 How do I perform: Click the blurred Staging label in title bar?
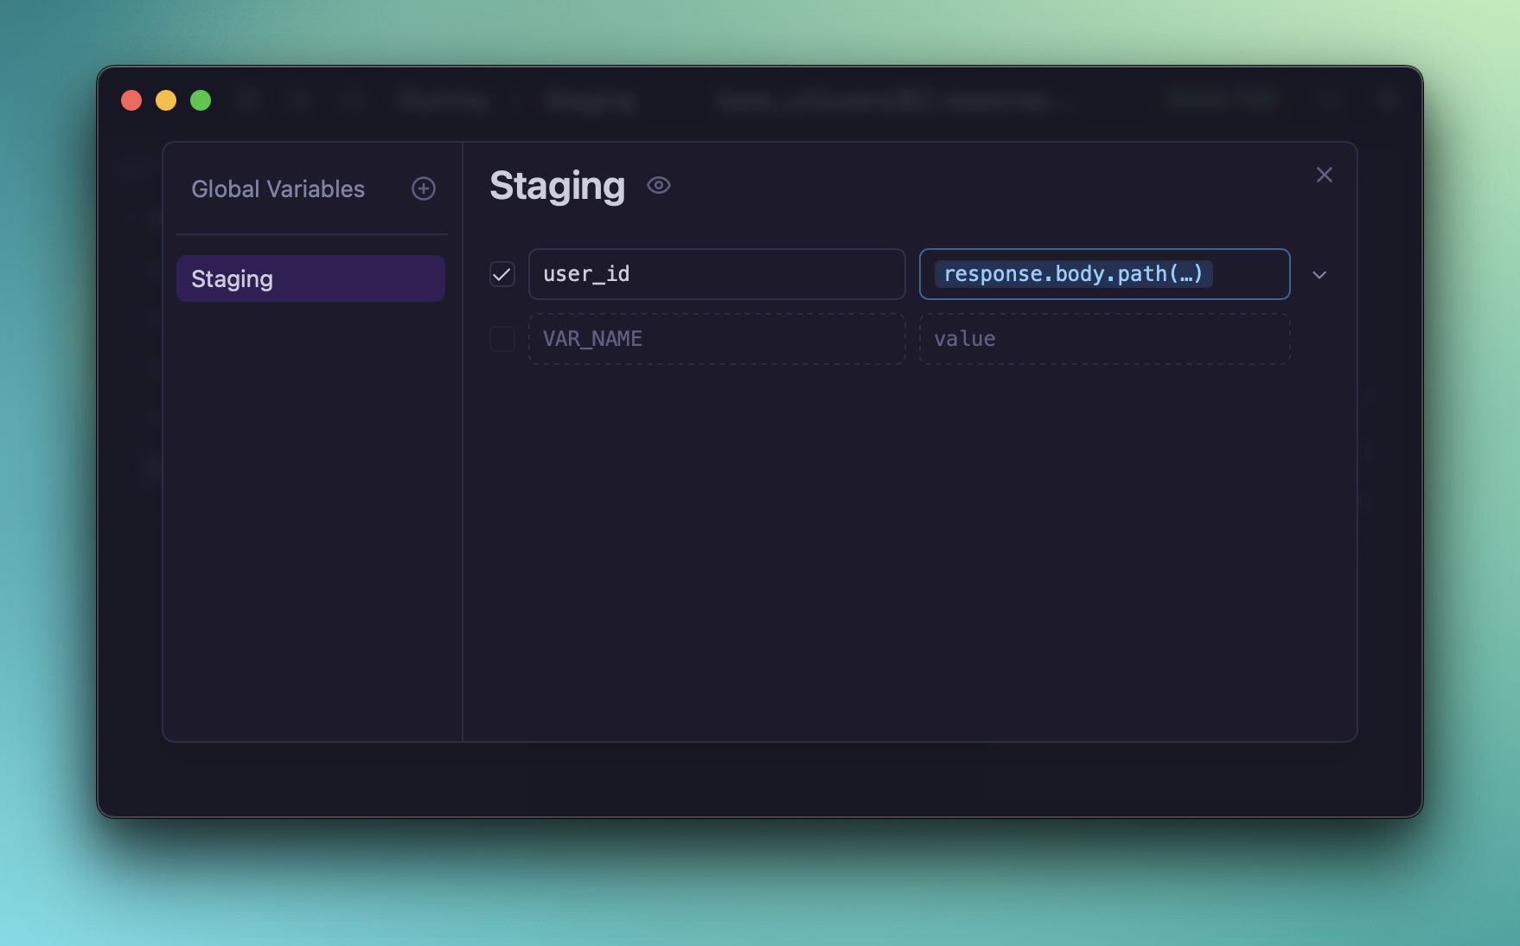pos(591,101)
